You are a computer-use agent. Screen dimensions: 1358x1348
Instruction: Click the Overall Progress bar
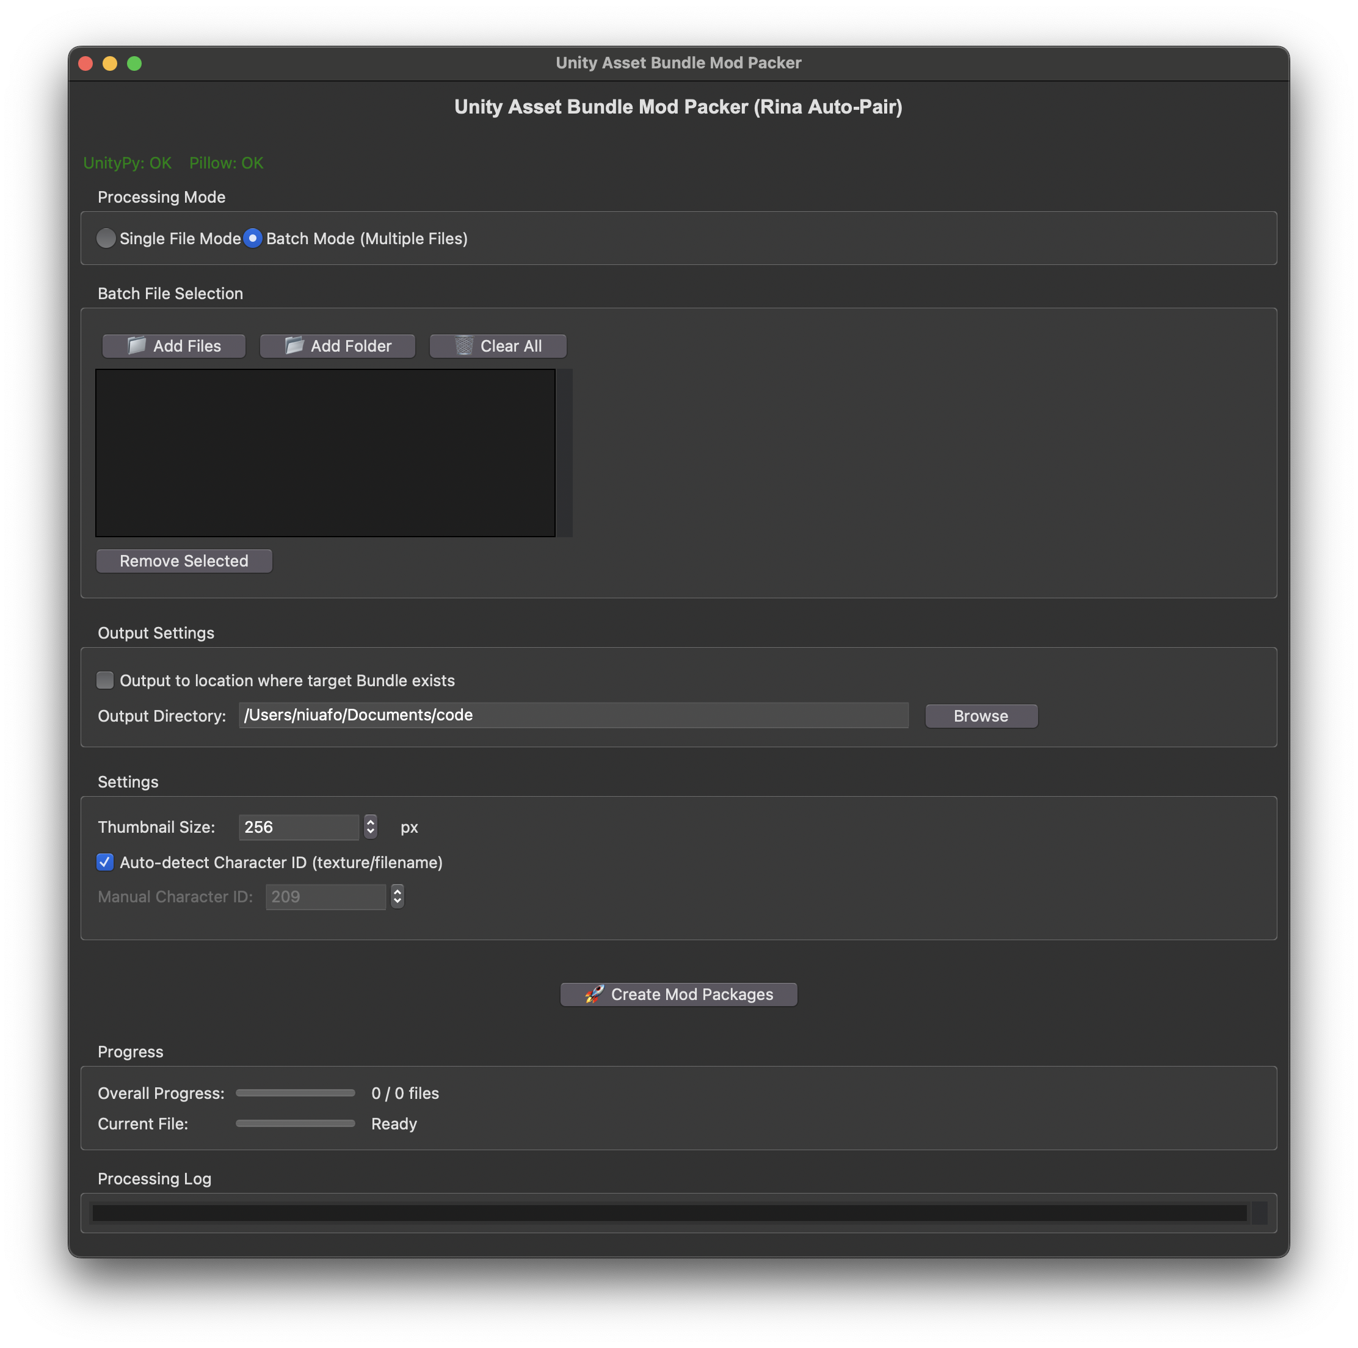pyautogui.click(x=295, y=1093)
